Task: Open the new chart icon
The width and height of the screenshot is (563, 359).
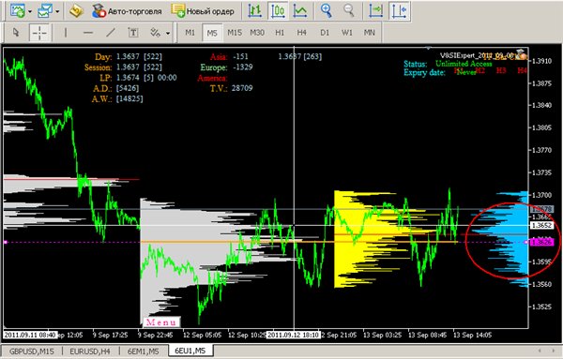Action: coord(17,10)
